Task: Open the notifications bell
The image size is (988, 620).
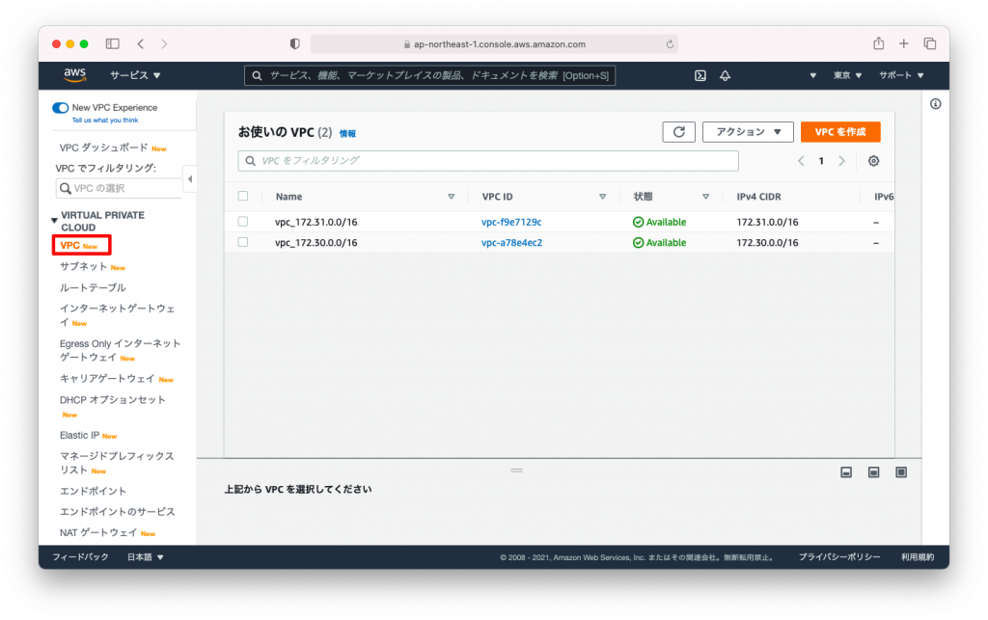Action: [x=725, y=75]
